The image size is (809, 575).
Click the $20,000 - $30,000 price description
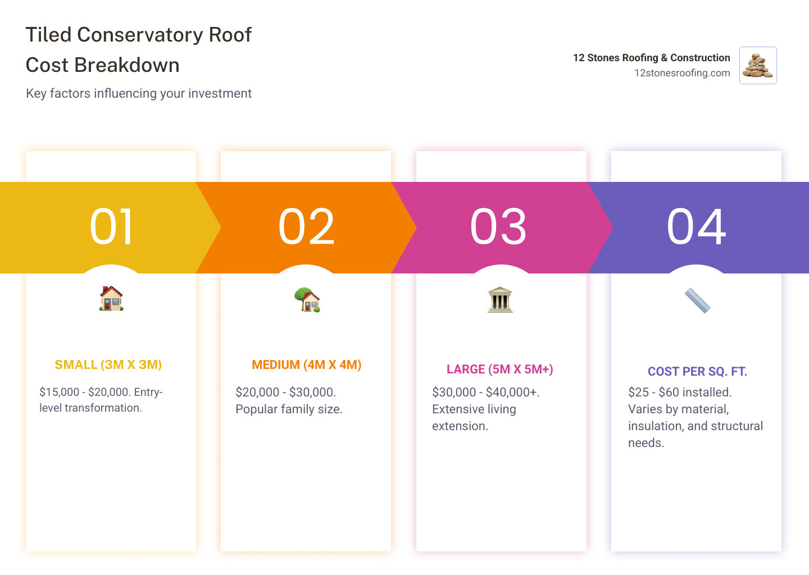[289, 400]
